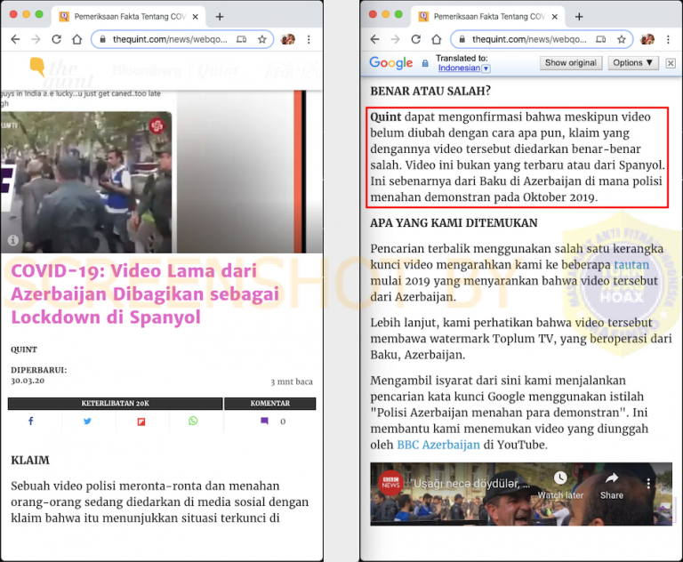The width and height of the screenshot is (683, 562).
Task: Open profile avatar in left browser window
Action: [x=288, y=40]
